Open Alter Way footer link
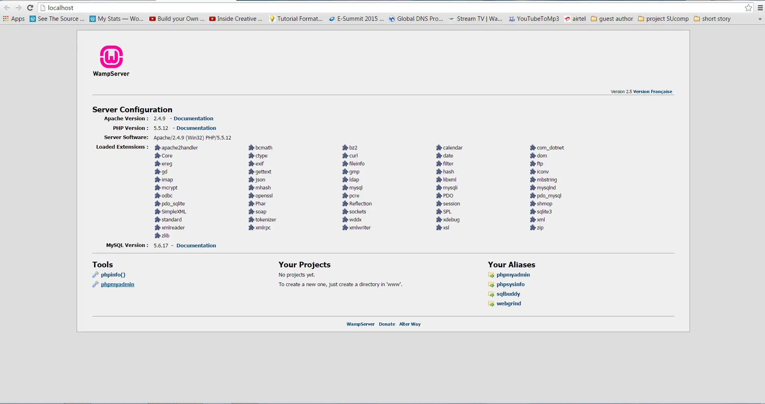This screenshot has width=765, height=404. click(x=410, y=324)
